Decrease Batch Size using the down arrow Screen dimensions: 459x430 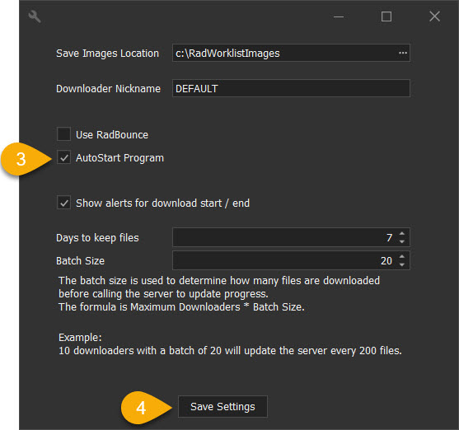[402, 264]
